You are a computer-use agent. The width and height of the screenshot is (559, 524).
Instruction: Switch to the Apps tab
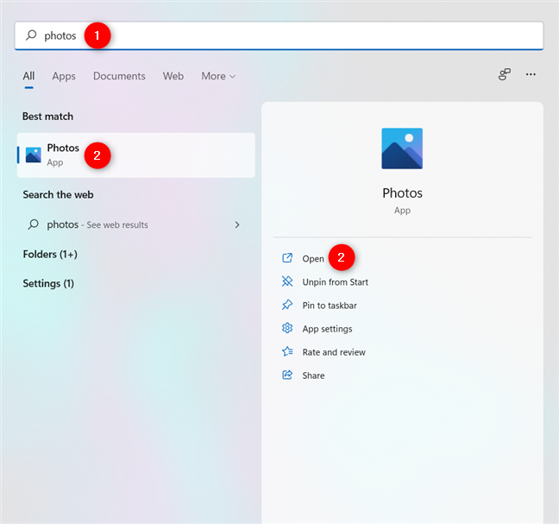click(64, 76)
